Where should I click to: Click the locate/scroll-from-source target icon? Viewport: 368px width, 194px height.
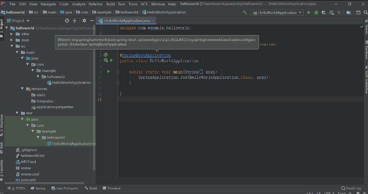click(67, 20)
